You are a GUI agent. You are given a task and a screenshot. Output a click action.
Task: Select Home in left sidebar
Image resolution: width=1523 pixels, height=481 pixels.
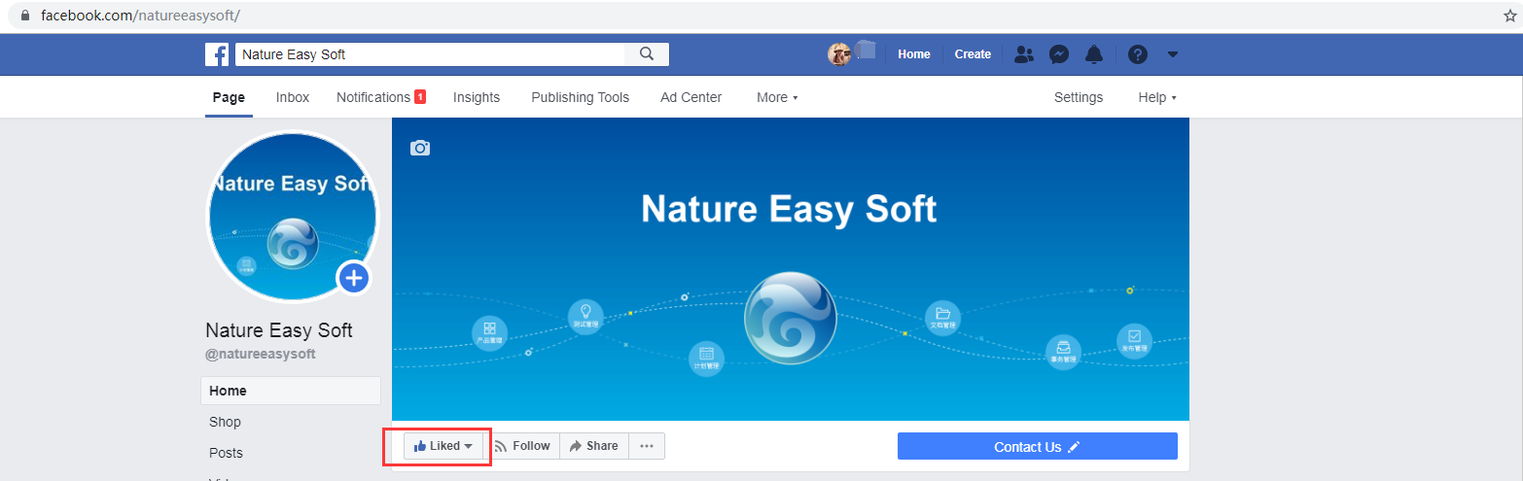291,391
